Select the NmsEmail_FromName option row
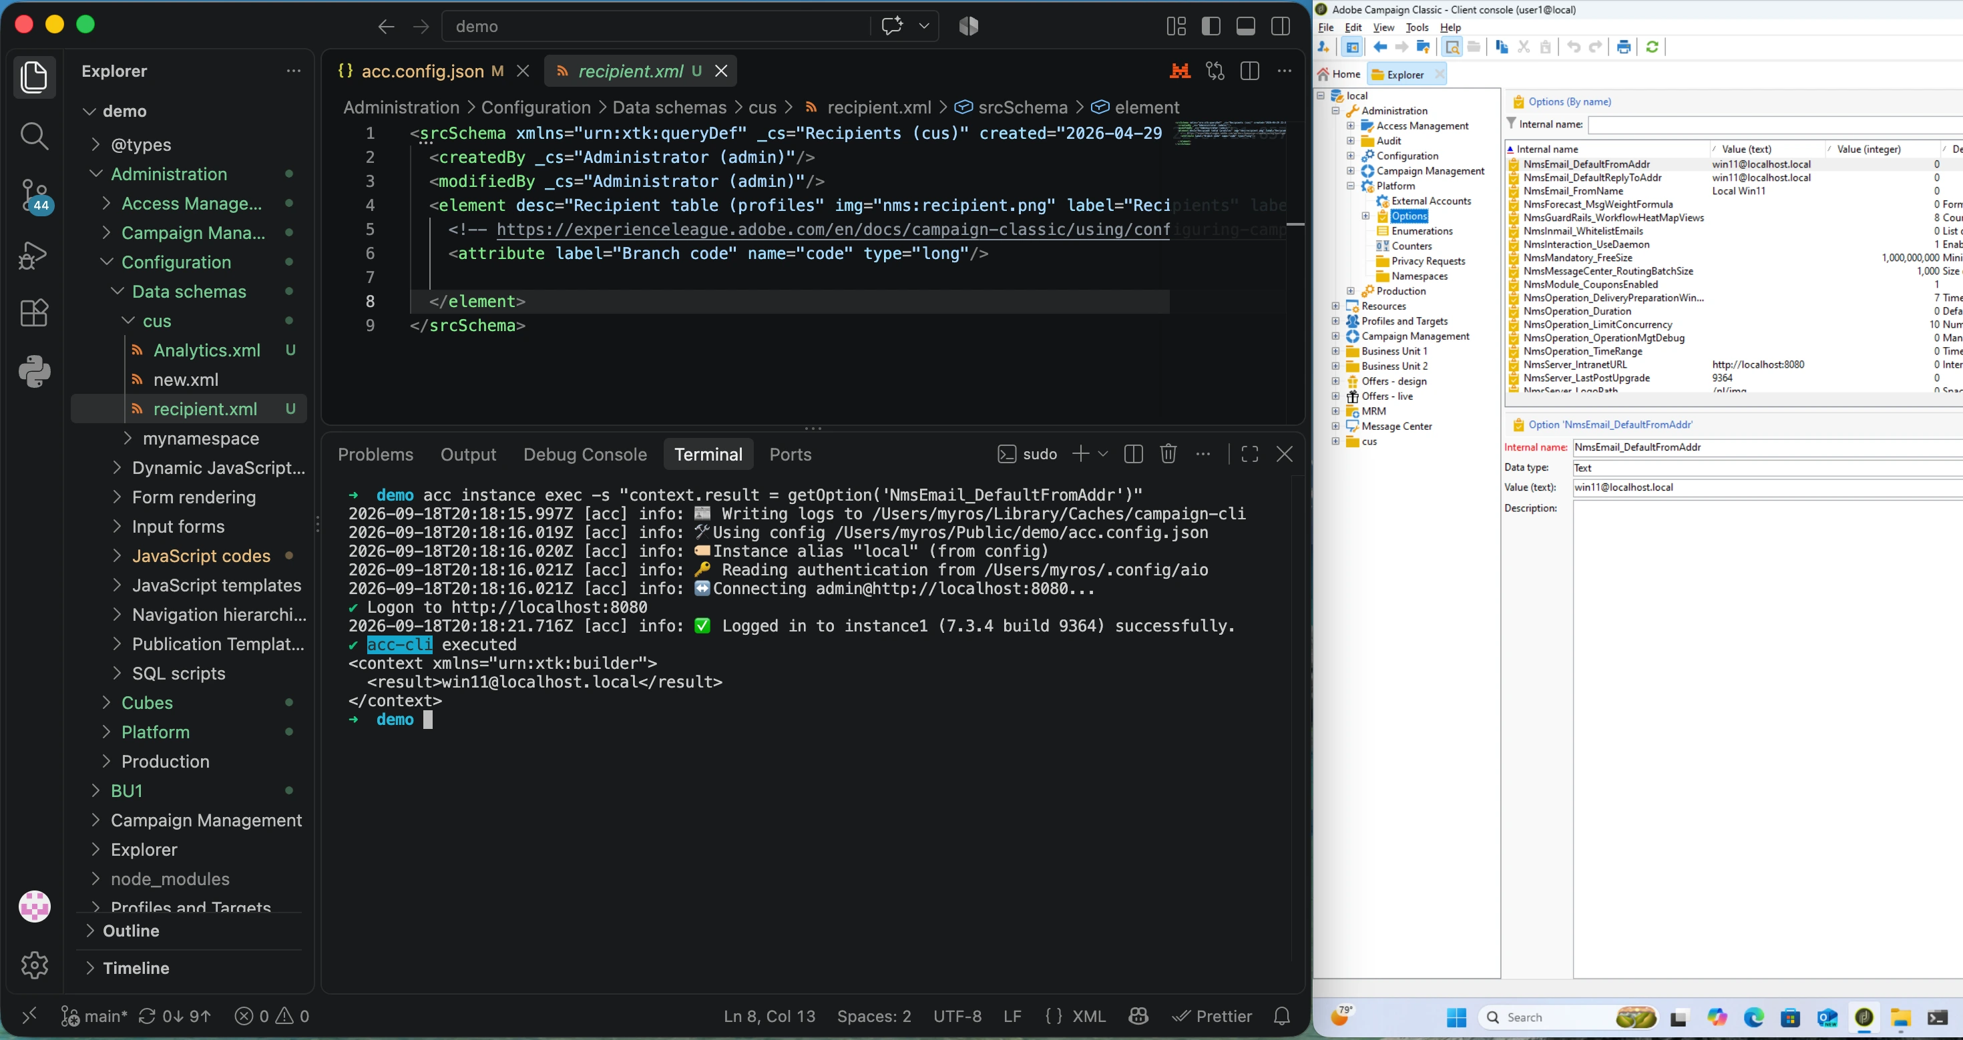 tap(1733, 191)
